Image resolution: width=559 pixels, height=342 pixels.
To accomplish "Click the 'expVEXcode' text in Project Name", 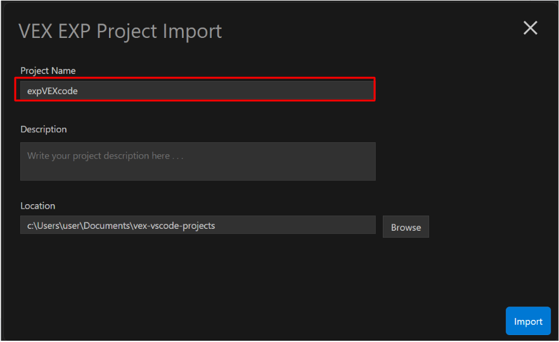I will [x=52, y=91].
